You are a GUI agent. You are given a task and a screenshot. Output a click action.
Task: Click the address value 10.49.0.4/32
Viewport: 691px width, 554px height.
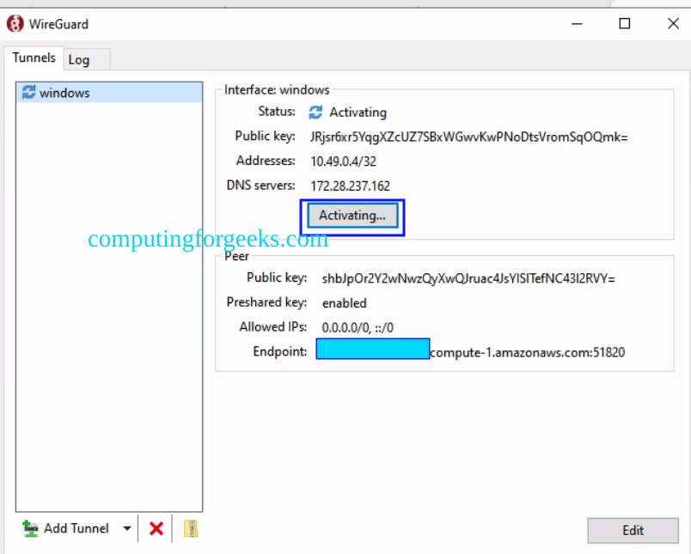tap(343, 161)
